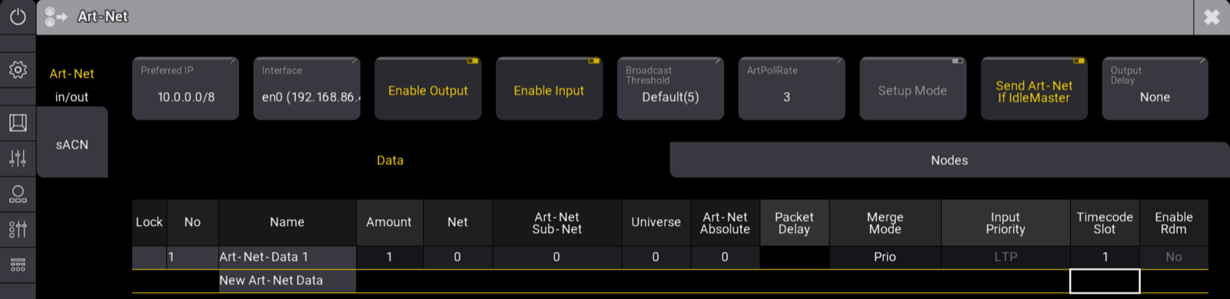This screenshot has width=1230, height=299.
Task: Click the No cell showing 1
Action: (192, 257)
